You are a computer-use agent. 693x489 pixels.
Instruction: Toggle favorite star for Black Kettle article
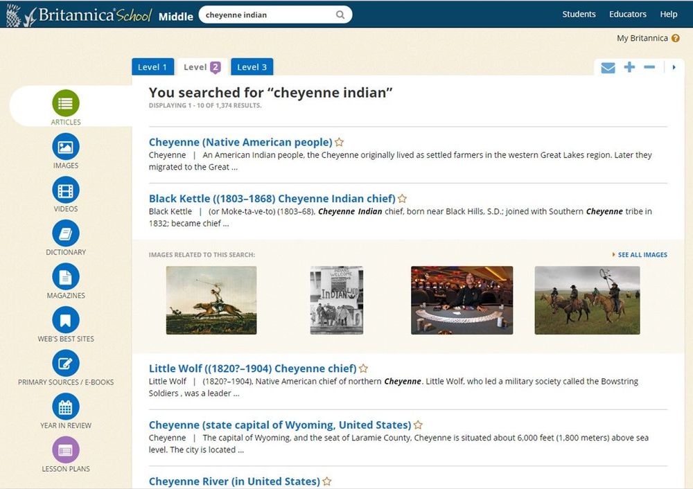(403, 199)
